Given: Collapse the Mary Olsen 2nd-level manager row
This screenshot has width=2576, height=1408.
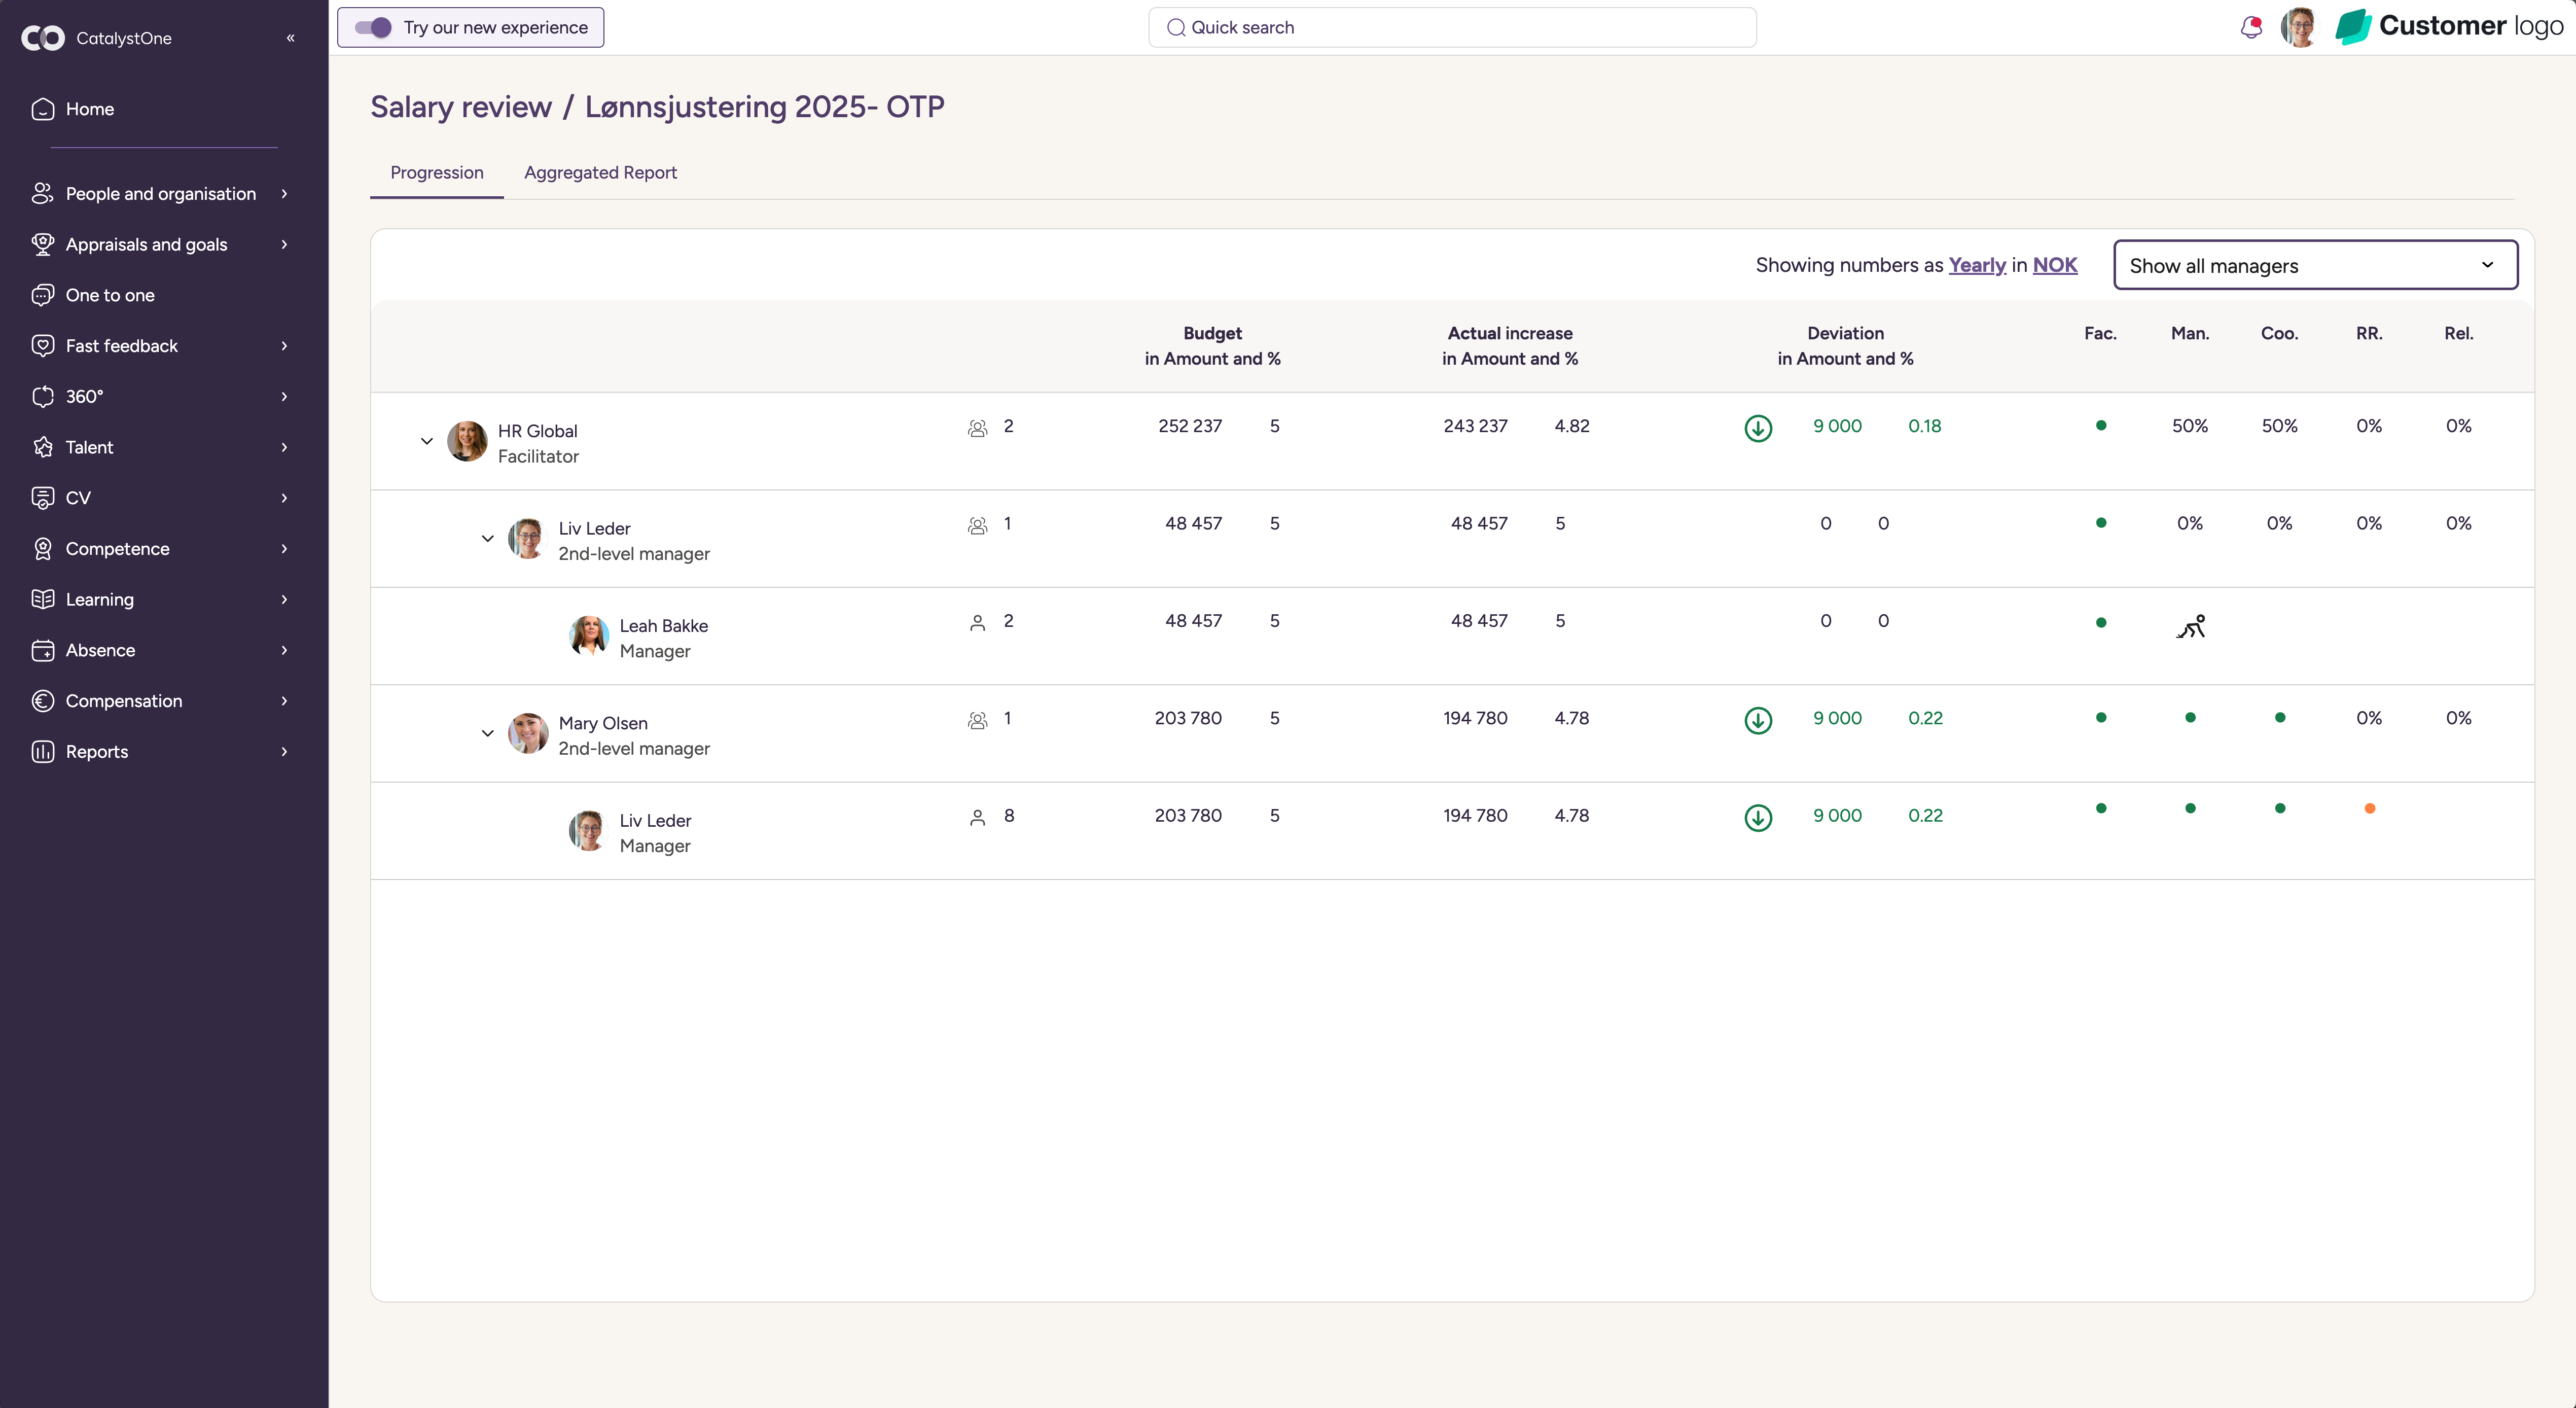Looking at the screenshot, I should click(488, 733).
